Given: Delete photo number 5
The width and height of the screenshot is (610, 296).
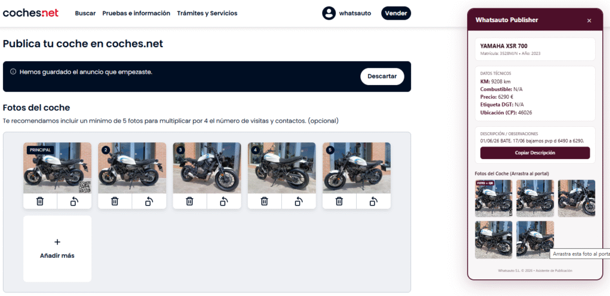Looking at the screenshot, I should coord(339,201).
